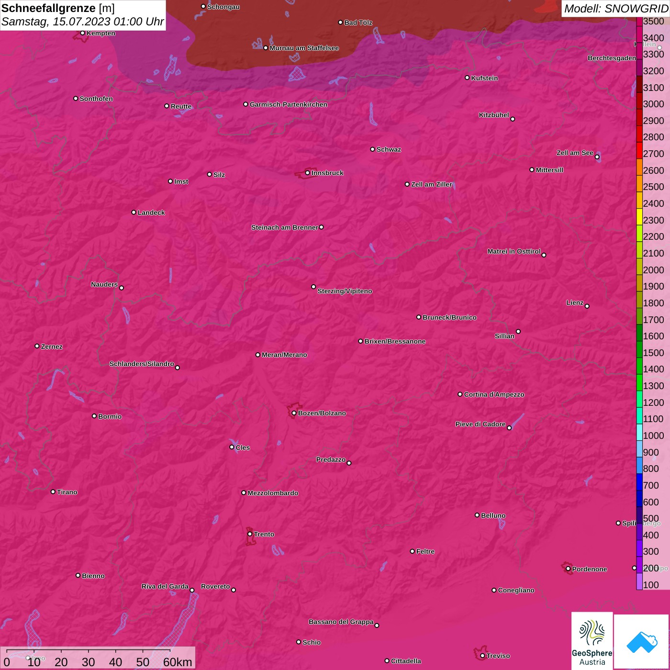670x670 pixels.
Task: Click the Mezzolombardo label
Action: click(273, 493)
